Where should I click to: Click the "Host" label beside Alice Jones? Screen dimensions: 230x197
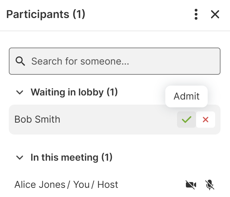(x=108, y=184)
